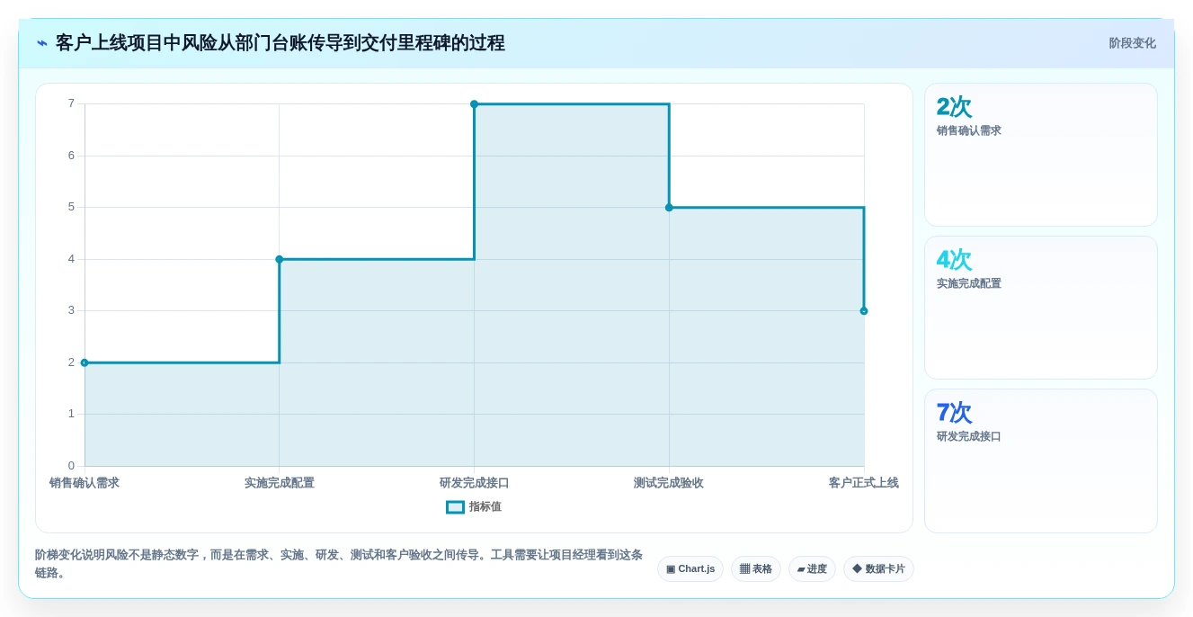Click the 4次 value text

point(954,260)
